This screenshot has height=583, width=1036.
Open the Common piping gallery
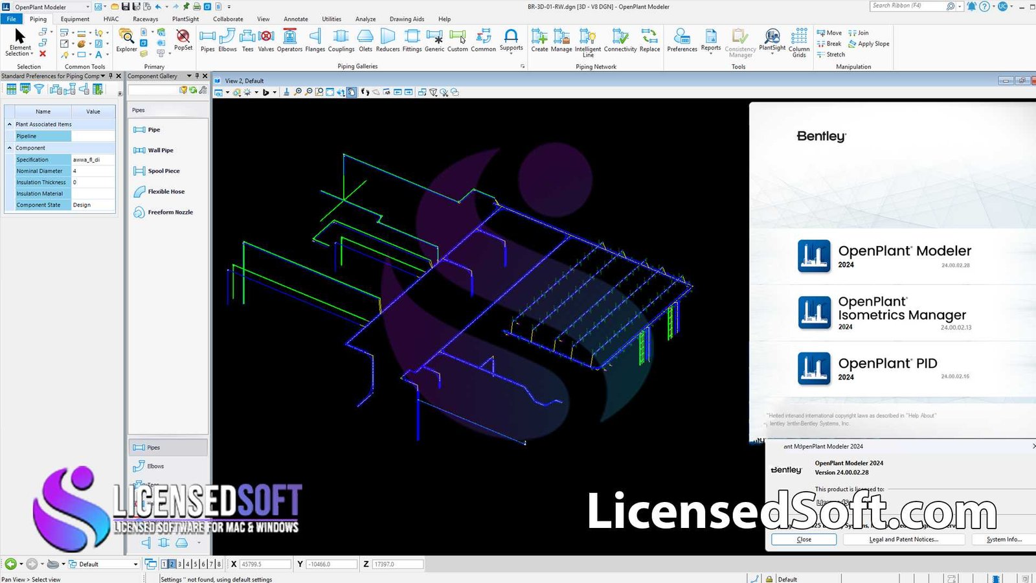(484, 40)
